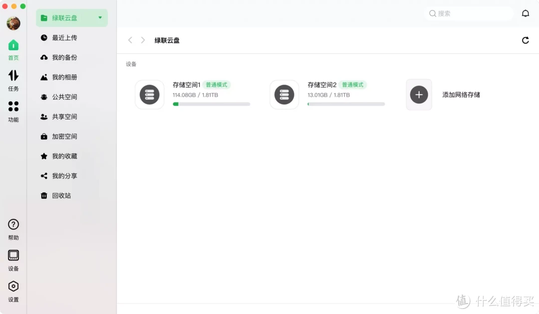Click 普通模式 badge on 存储空间1
This screenshot has width=539, height=314.
216,85
